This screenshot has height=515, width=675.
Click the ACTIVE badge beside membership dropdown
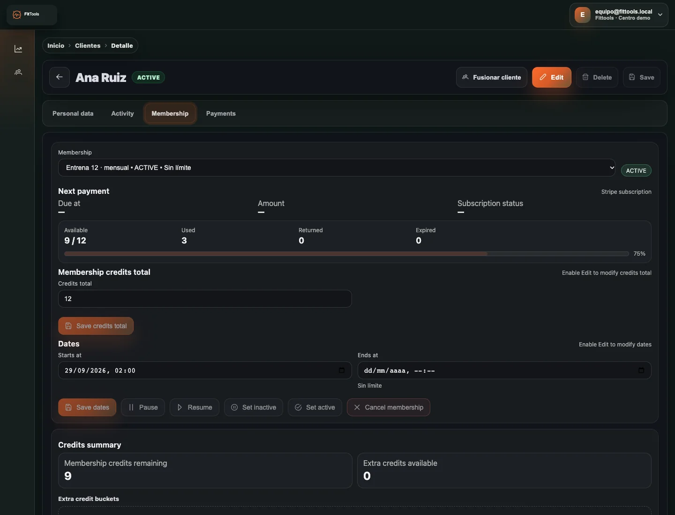coord(636,170)
